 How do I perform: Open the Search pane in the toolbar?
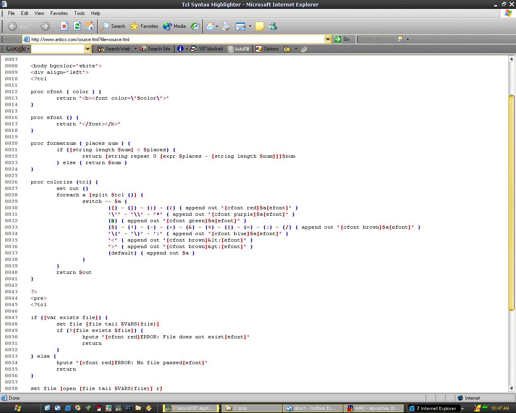[113, 26]
